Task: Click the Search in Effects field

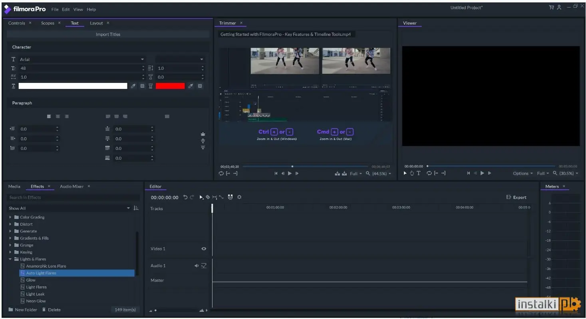Action: pyautogui.click(x=73, y=197)
